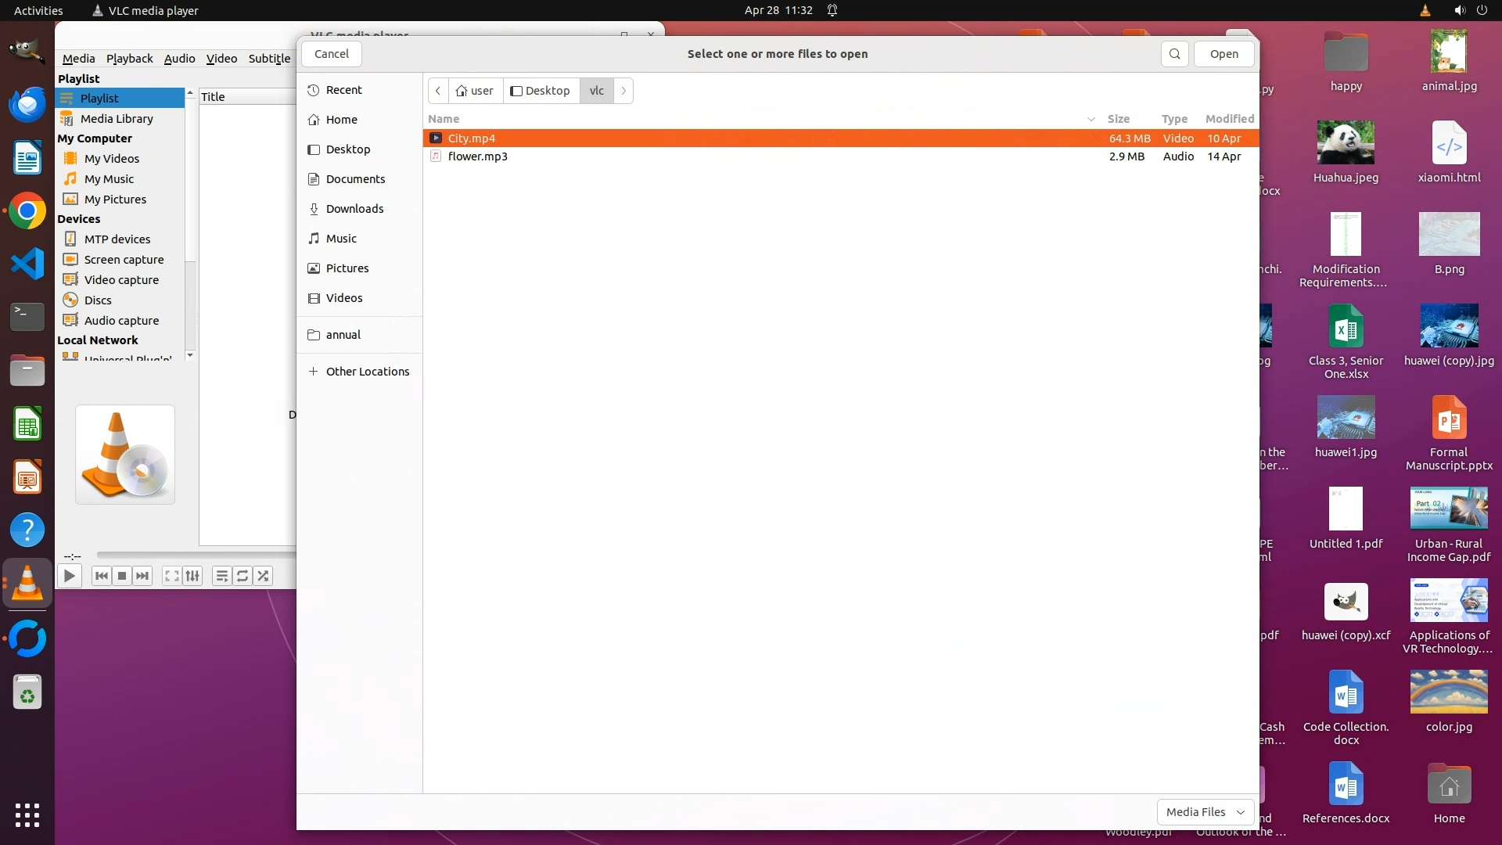This screenshot has width=1502, height=845.
Task: Click the Name column sort arrow
Action: click(x=1091, y=119)
